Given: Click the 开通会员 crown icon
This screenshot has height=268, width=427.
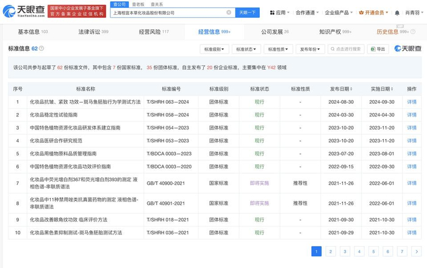Looking at the screenshot, I should pyautogui.click(x=362, y=12).
